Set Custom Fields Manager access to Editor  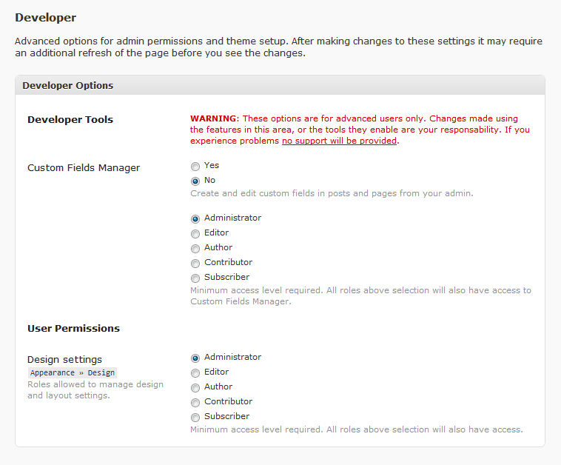click(x=195, y=234)
